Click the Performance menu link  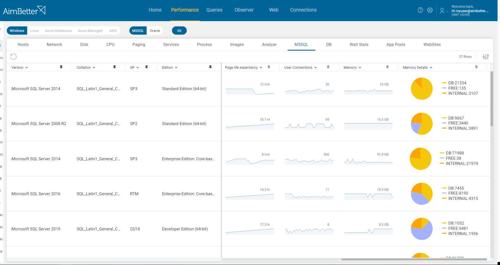pyautogui.click(x=185, y=10)
